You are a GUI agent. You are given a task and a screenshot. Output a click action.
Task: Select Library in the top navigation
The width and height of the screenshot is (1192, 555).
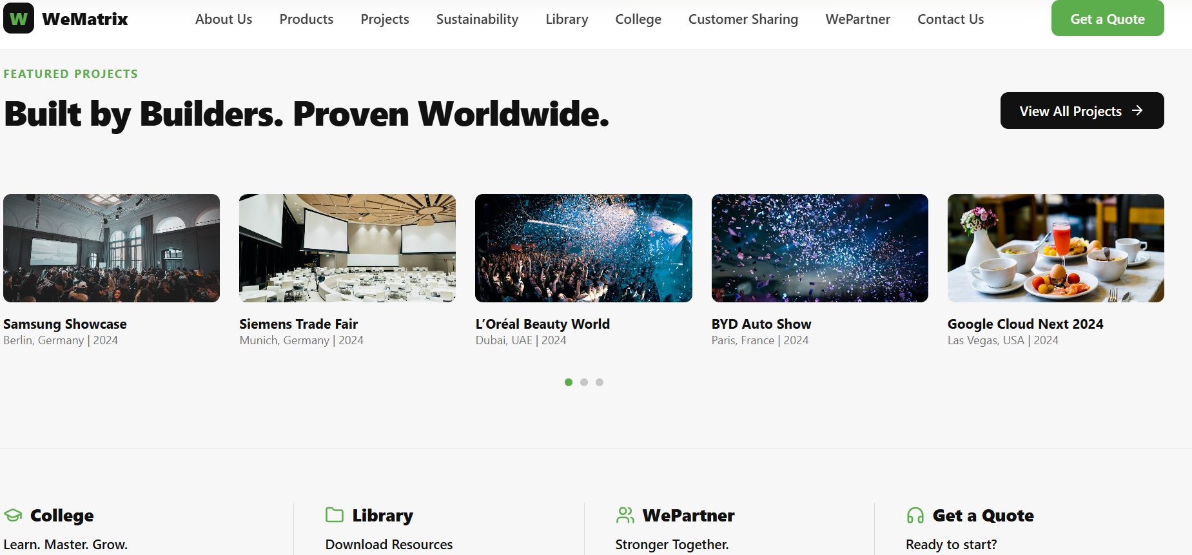(567, 19)
